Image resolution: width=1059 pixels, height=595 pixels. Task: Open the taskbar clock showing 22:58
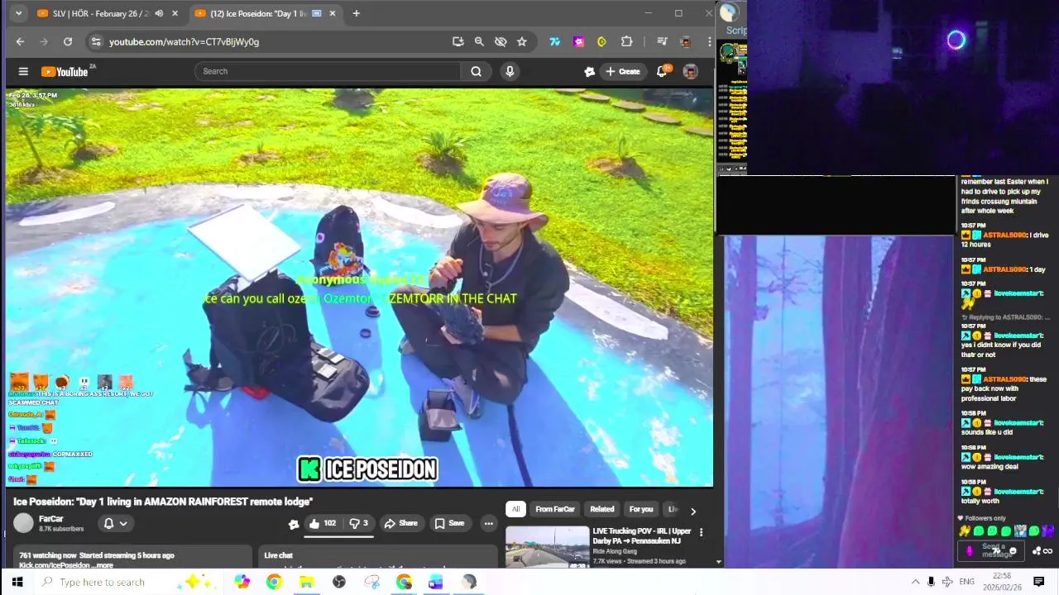pos(1002,582)
